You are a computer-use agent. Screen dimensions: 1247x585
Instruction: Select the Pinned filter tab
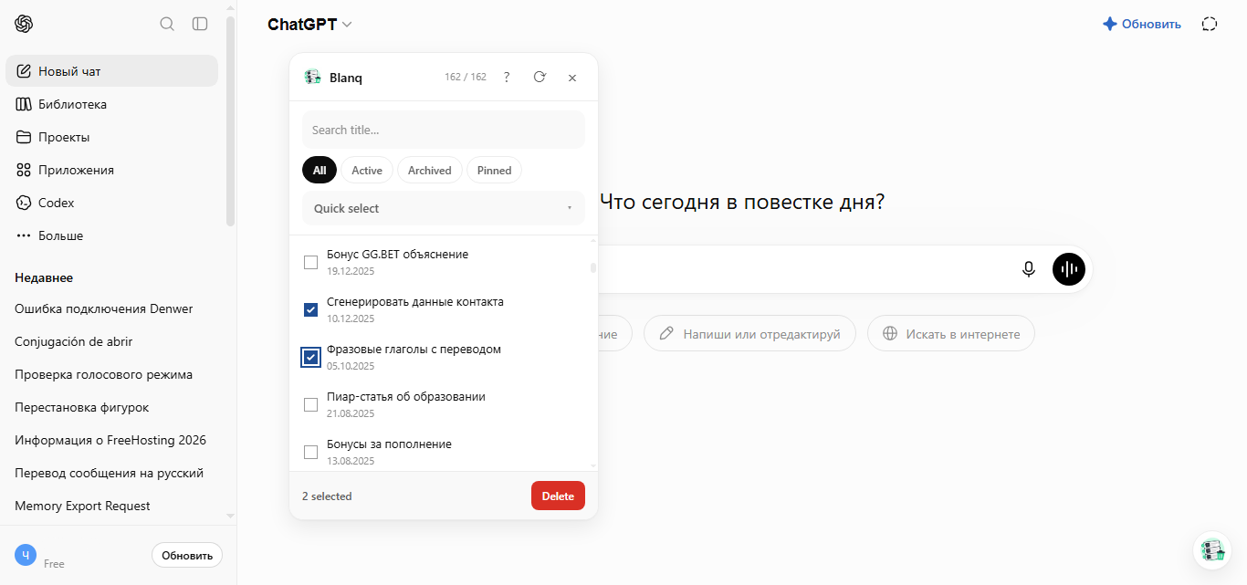tap(494, 170)
